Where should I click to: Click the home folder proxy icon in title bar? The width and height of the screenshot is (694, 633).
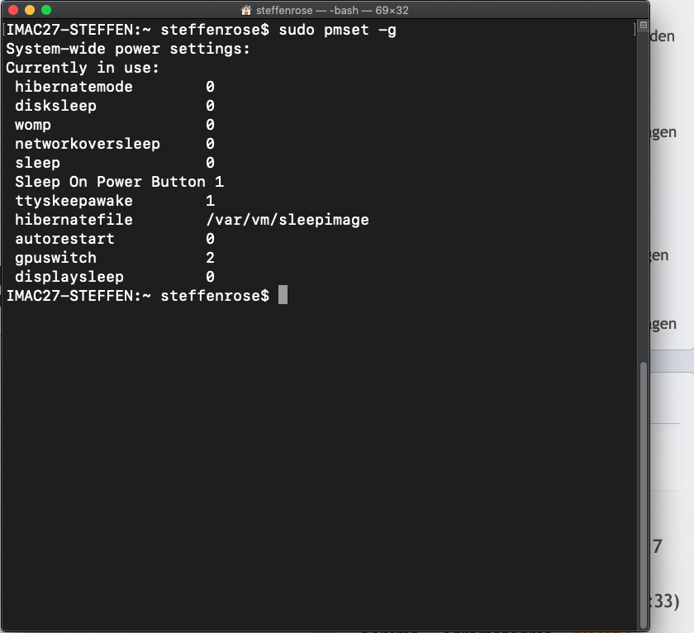click(246, 11)
